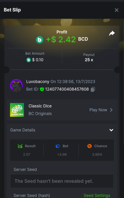Click the Classic Dice title text
The height and width of the screenshot is (198, 124).
(40, 106)
